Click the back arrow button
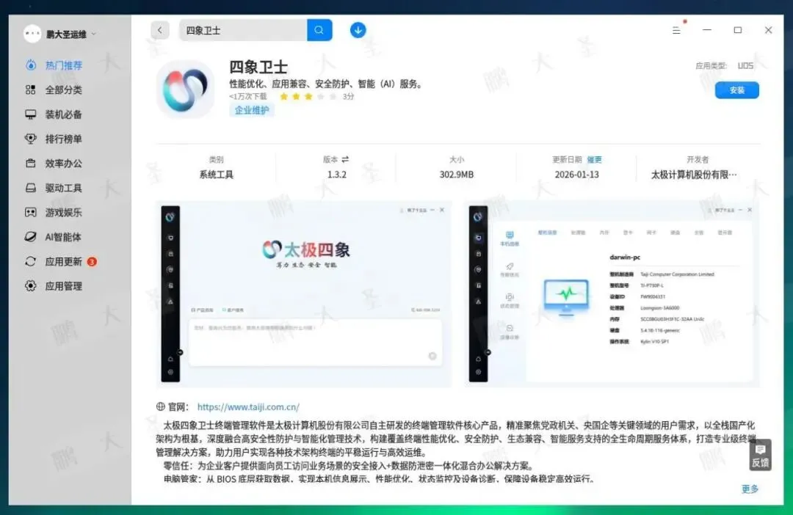Image resolution: width=793 pixels, height=515 pixels. (x=160, y=30)
